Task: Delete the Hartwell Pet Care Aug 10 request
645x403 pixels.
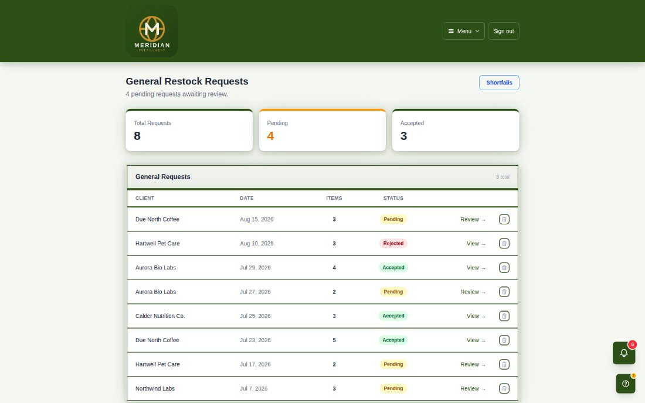Action: point(504,244)
